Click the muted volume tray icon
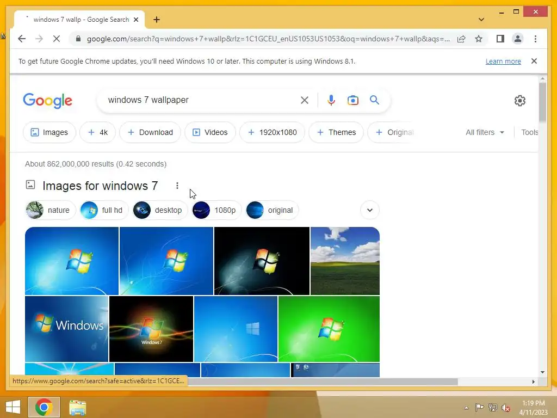This screenshot has width=557, height=418. pyautogui.click(x=506, y=408)
